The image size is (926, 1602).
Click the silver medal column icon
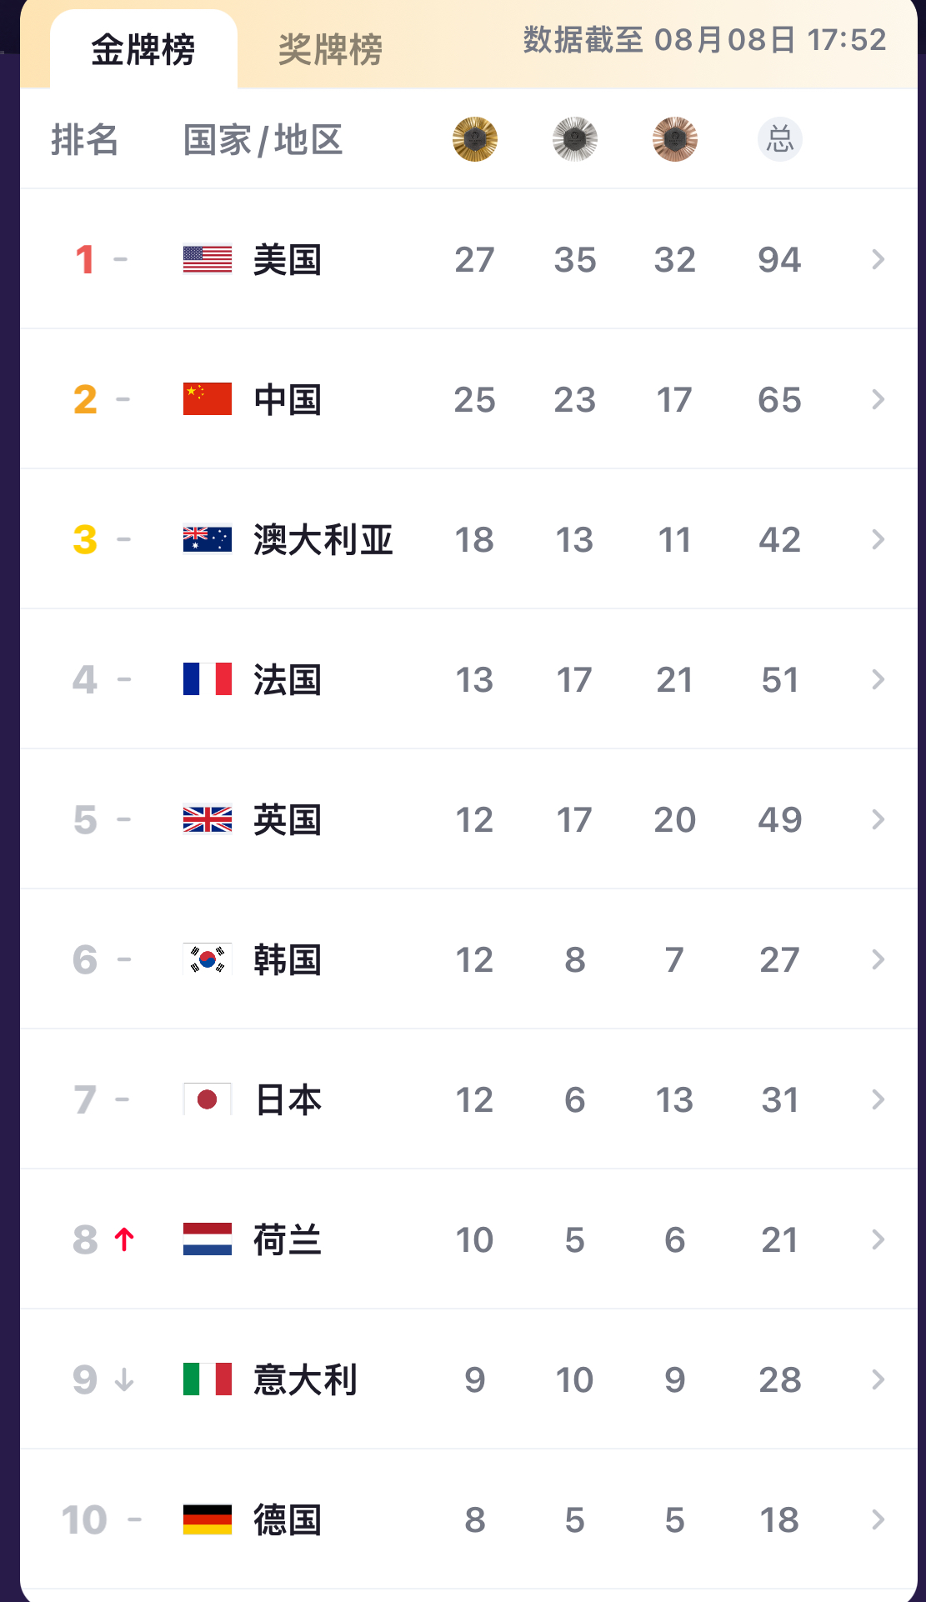[x=575, y=139]
